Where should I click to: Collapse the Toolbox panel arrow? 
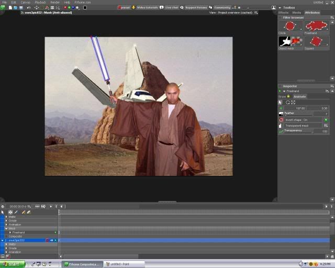coord(280,8)
